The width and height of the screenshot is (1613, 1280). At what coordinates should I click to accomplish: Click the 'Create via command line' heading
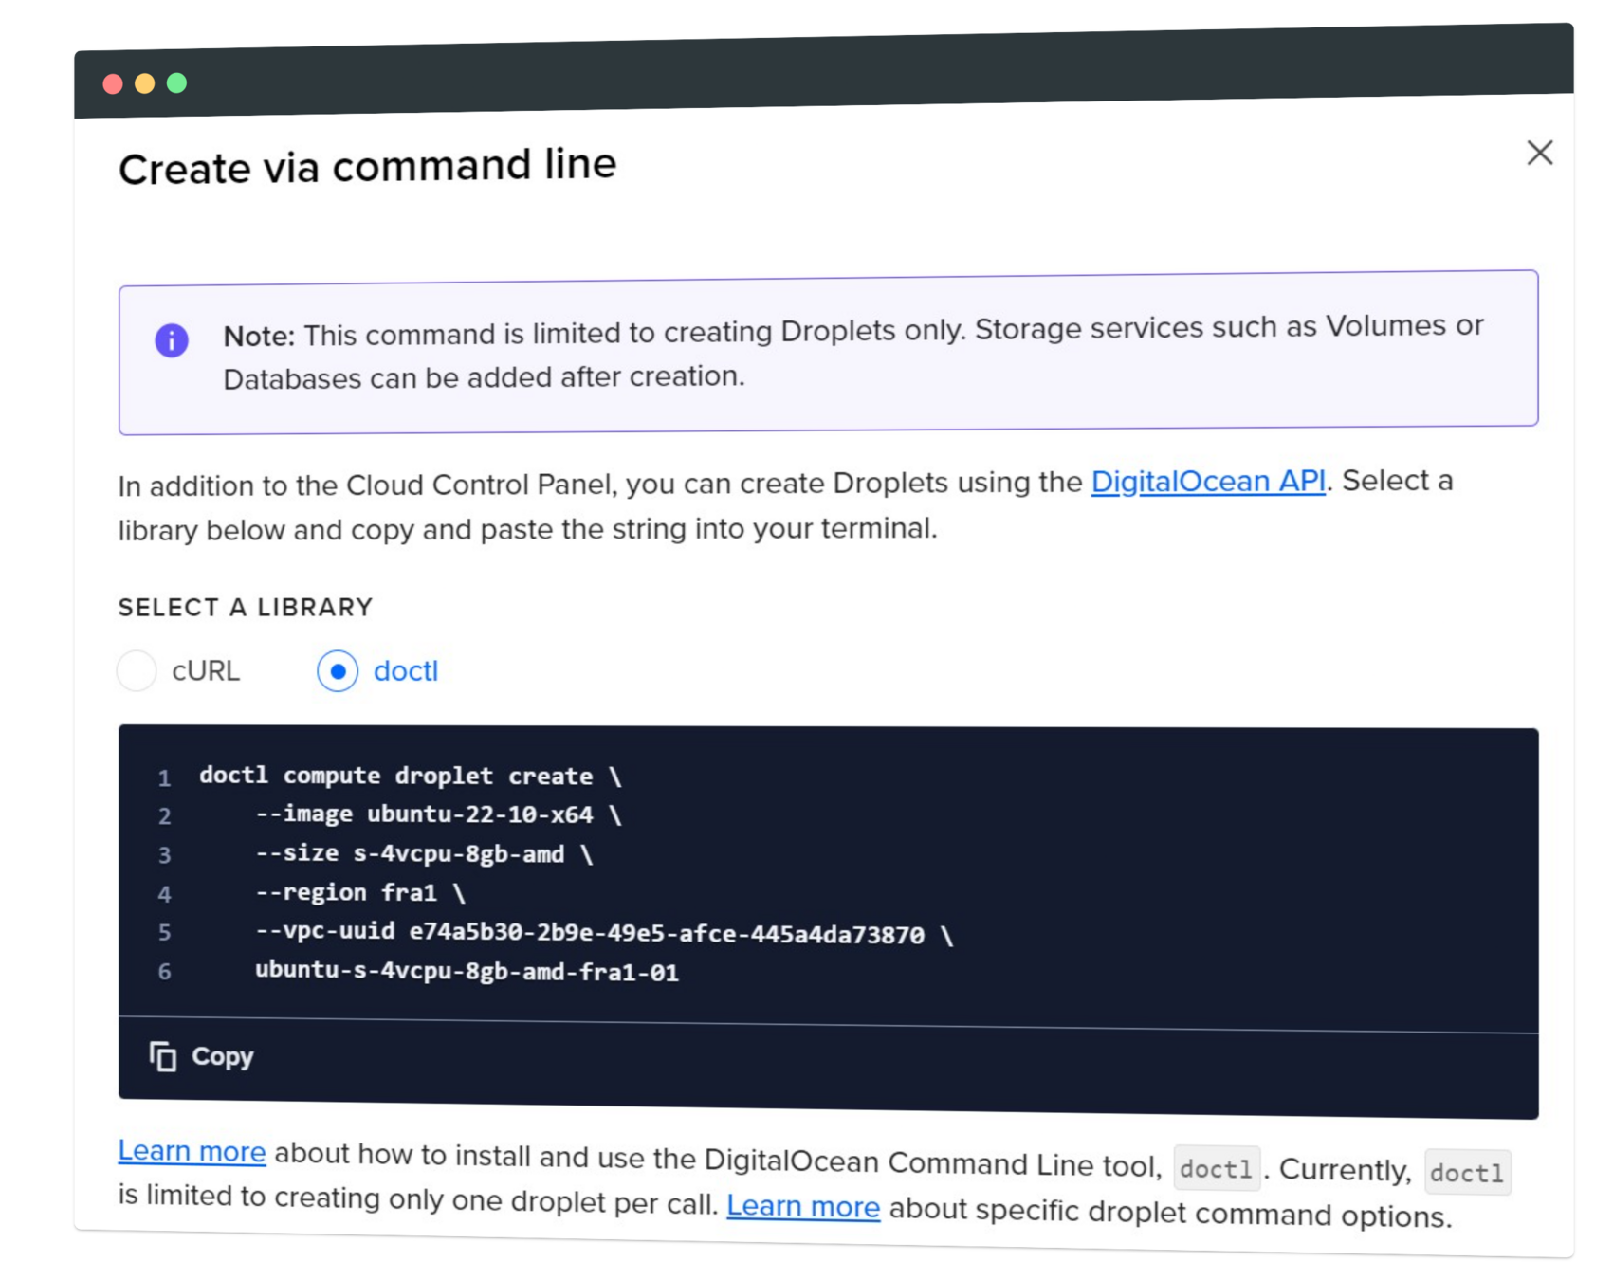368,167
